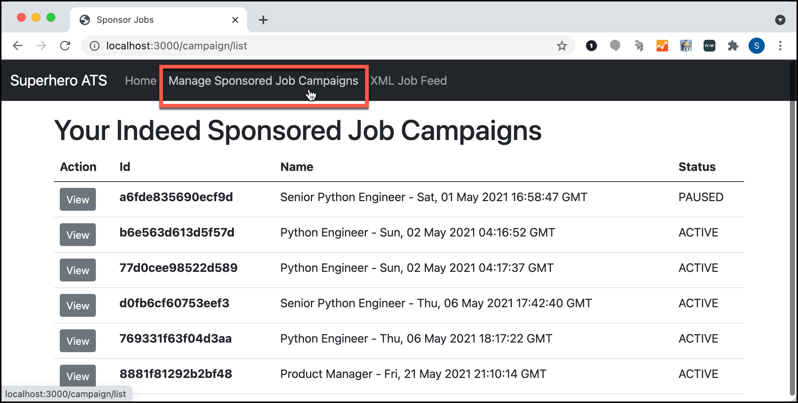The image size is (798, 403).
Task: Bookmark this page with the star icon
Action: 562,46
